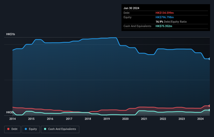The height and width of the screenshot is (137, 214).
Task: Click the 2023 x-axis label
Action: point(182,119)
